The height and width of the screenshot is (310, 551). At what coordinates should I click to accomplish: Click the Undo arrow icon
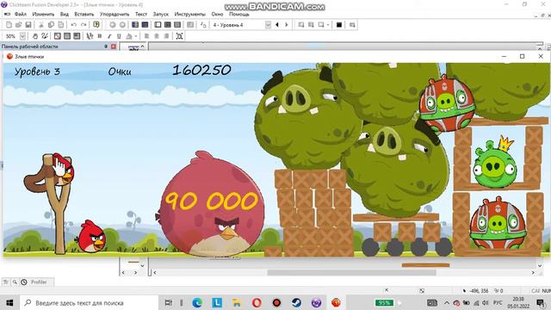click(x=73, y=25)
